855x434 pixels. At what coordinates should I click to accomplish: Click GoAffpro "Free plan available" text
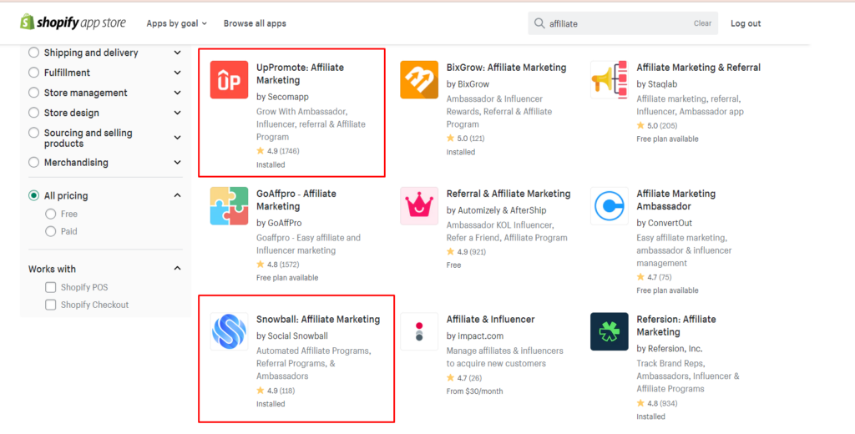tap(287, 278)
